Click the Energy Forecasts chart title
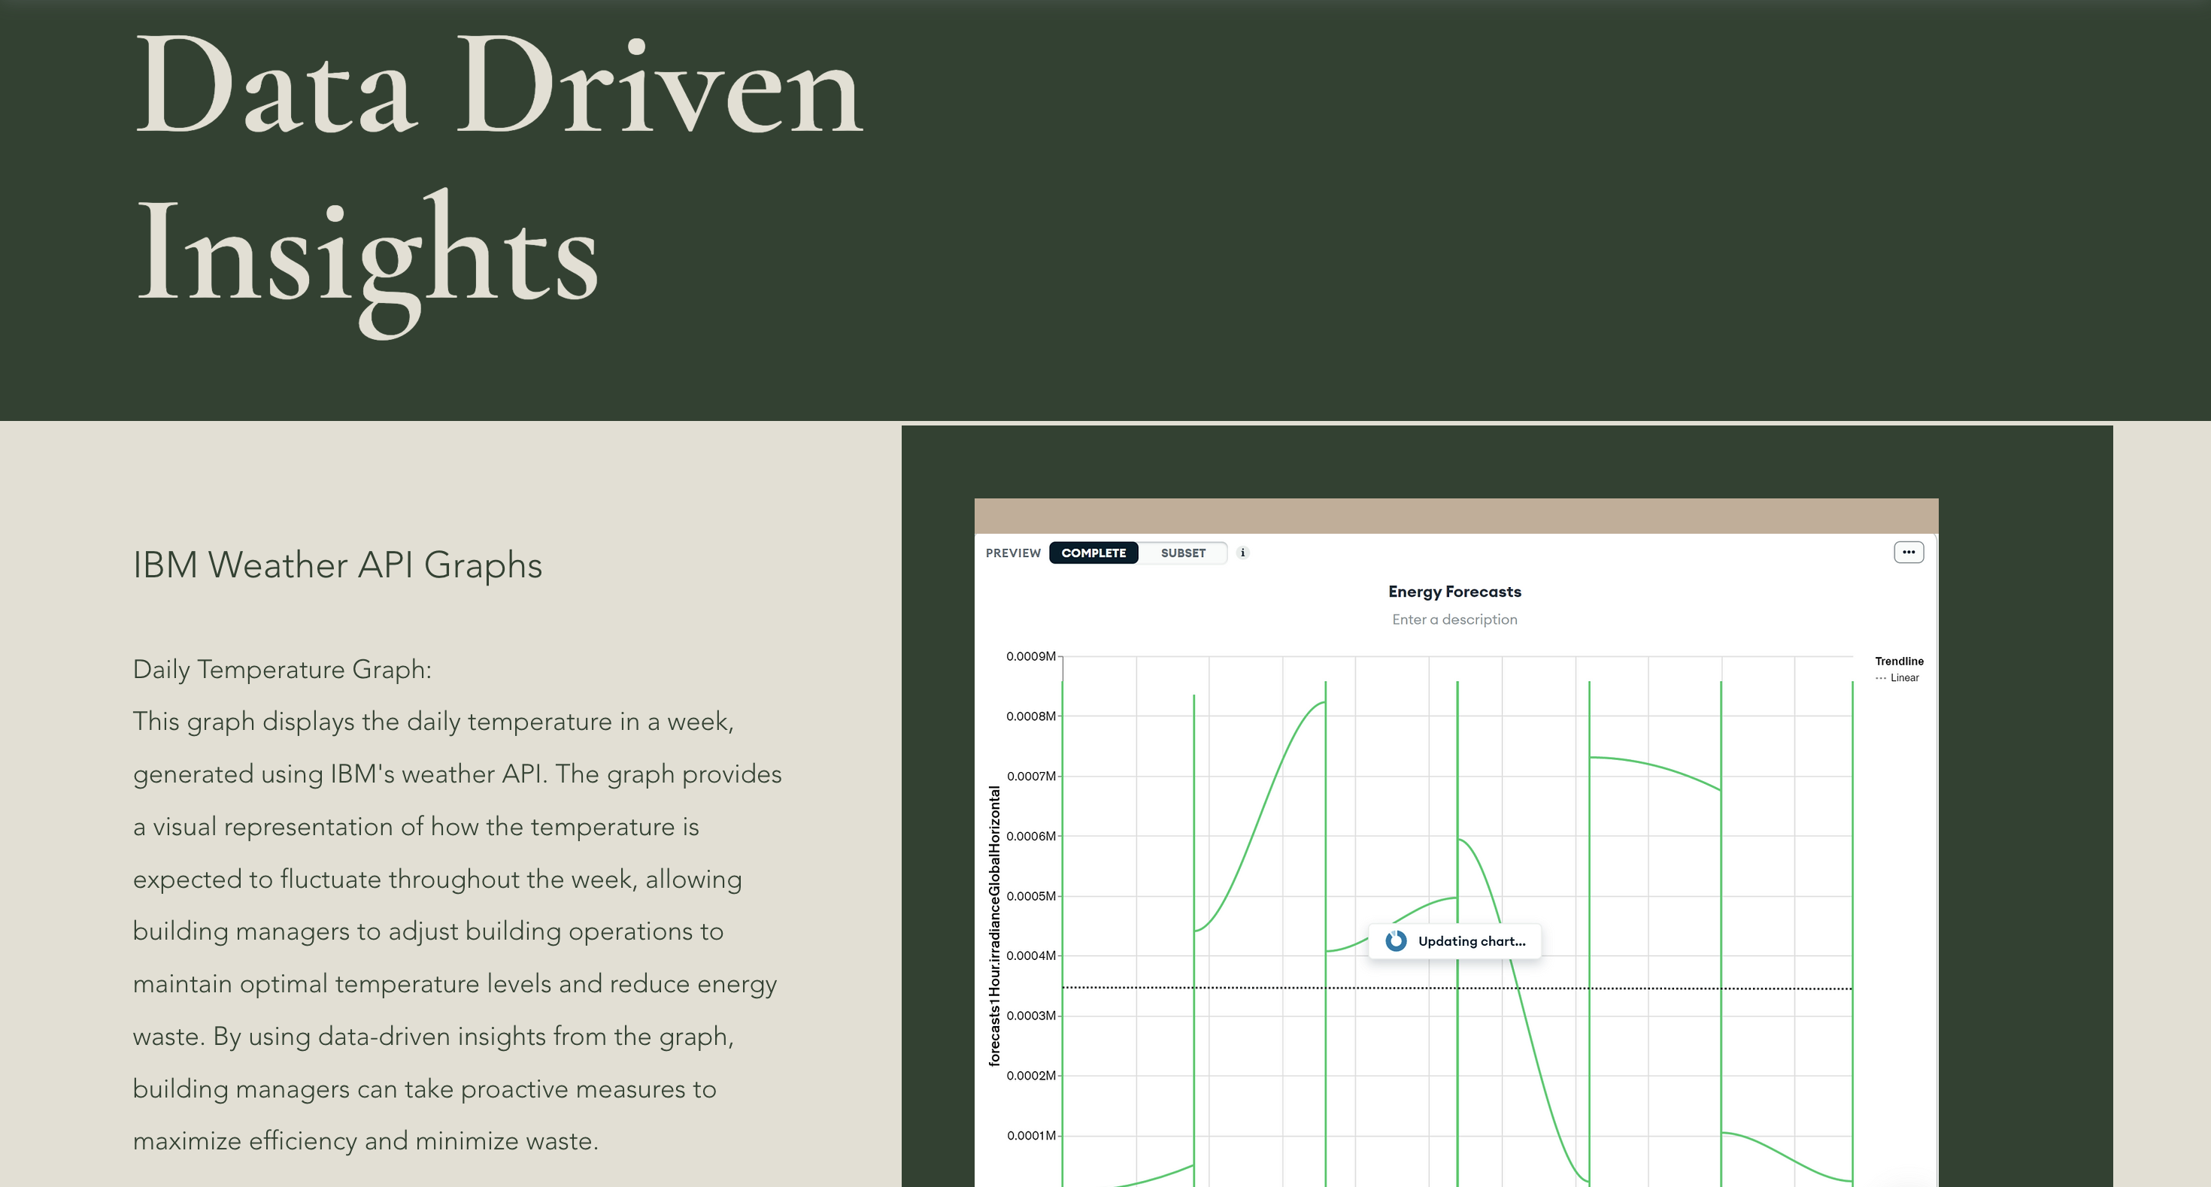The image size is (2211, 1187). pyautogui.click(x=1454, y=592)
